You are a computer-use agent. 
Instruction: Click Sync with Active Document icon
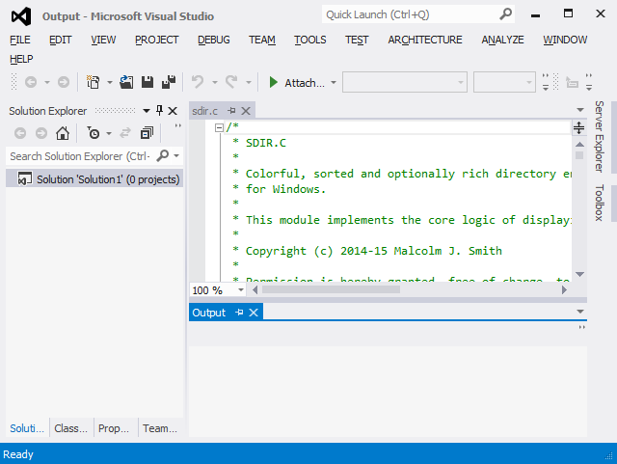point(125,133)
